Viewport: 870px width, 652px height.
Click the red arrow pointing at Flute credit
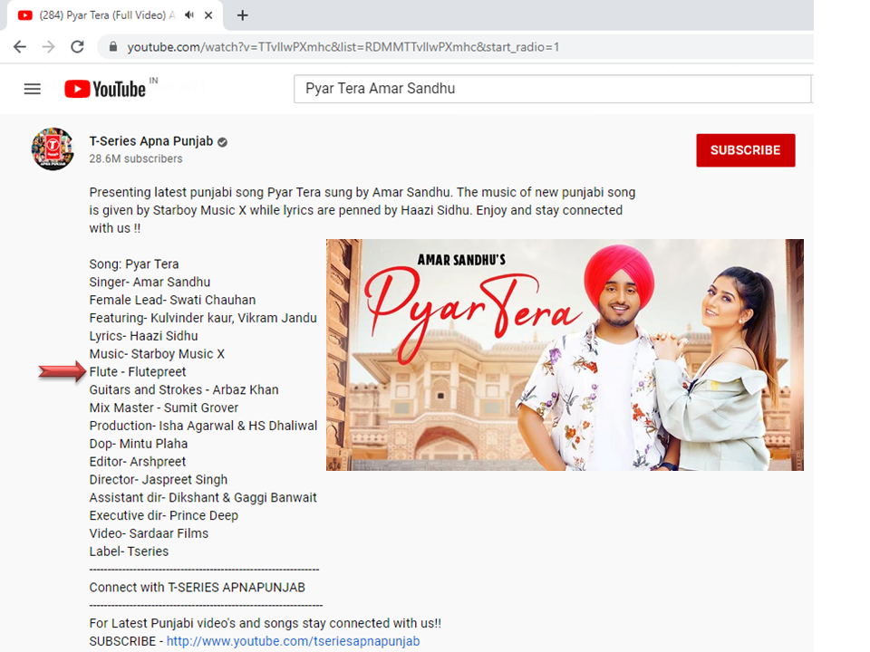click(61, 372)
